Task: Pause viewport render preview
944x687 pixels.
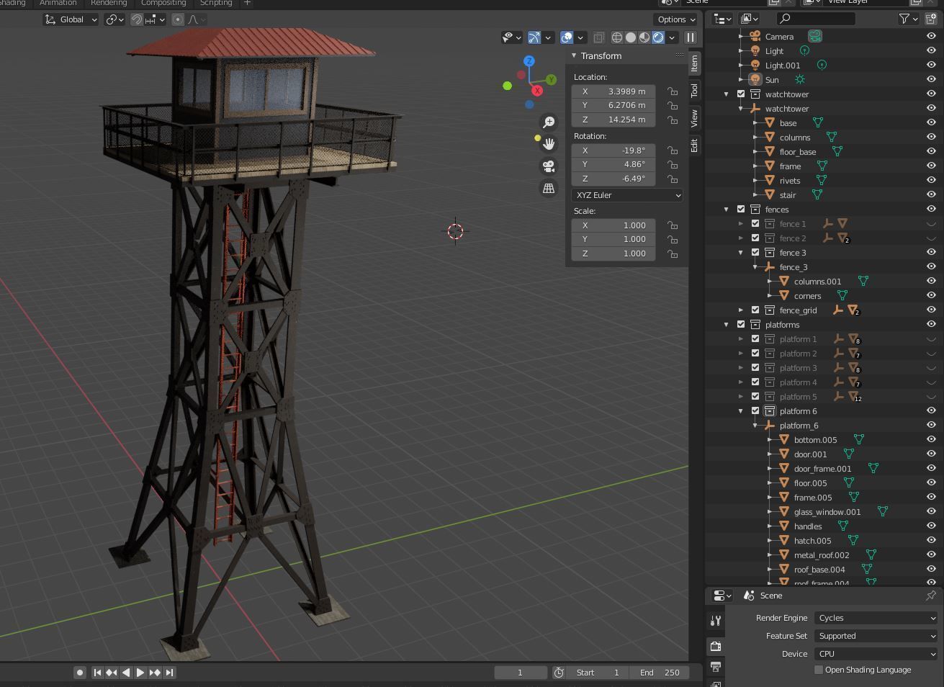Action: click(690, 37)
